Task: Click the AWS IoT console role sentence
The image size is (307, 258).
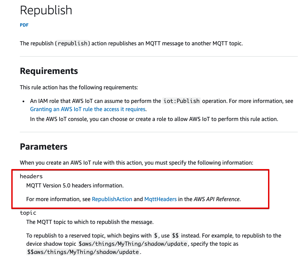Action: [x=154, y=119]
